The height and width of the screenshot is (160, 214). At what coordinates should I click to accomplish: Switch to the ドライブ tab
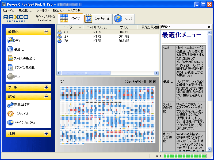click(70, 18)
